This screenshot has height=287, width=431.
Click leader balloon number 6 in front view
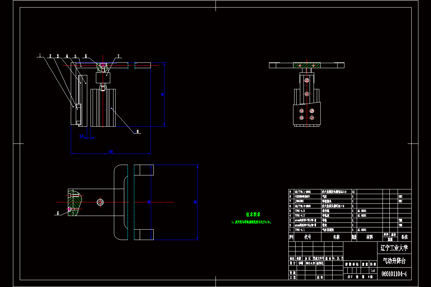click(85, 56)
